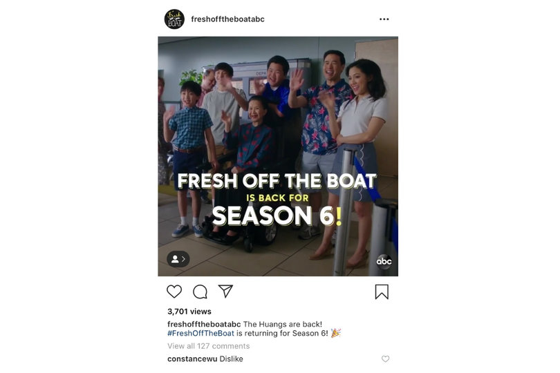Click the Dislike comment text
This screenshot has width=560, height=373.
coord(231,358)
